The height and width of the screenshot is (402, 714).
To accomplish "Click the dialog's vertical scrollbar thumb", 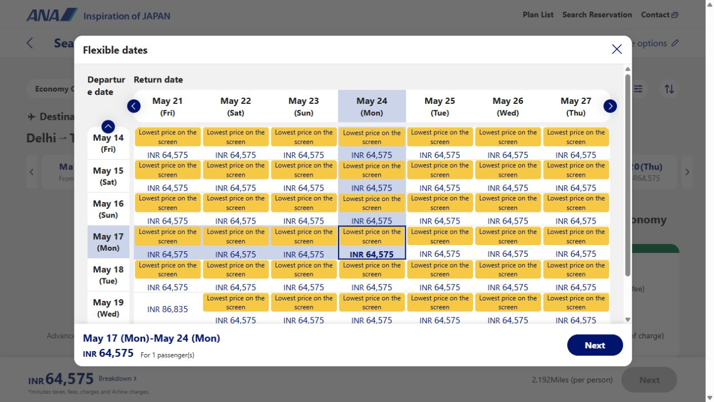I will [628, 175].
